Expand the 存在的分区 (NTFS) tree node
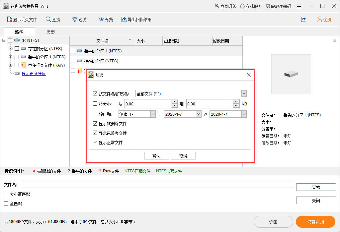Viewport: 340px width, 232px height. [10, 48]
